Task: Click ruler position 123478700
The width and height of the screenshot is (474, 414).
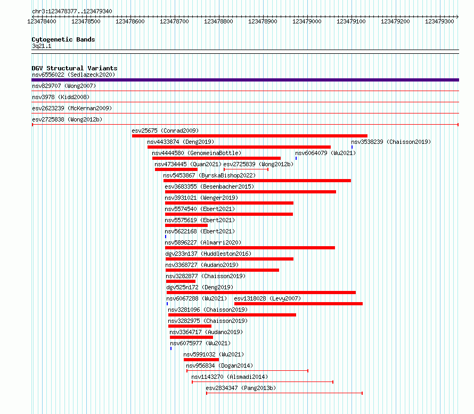Action: pos(174,21)
